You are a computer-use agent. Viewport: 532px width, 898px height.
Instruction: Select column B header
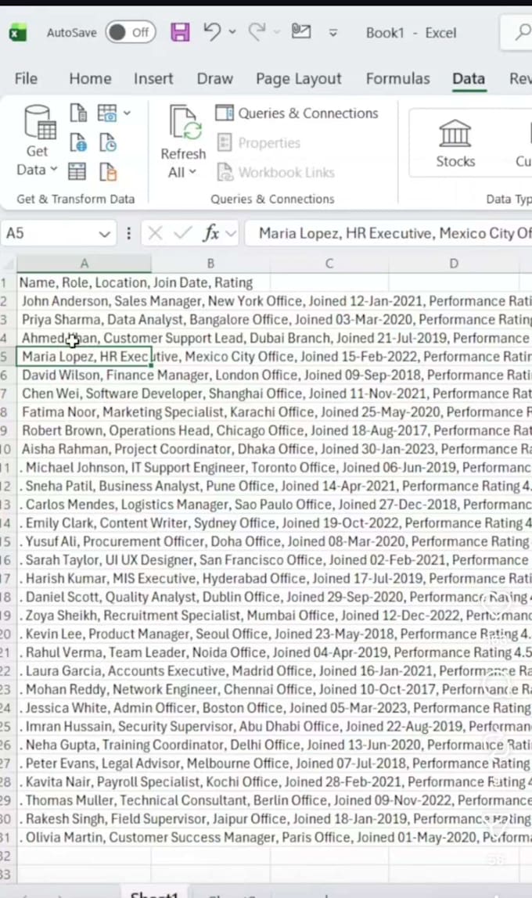point(210,264)
